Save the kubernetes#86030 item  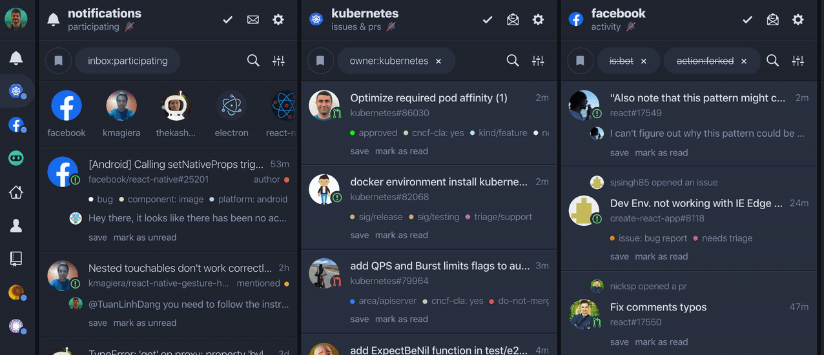(360, 151)
